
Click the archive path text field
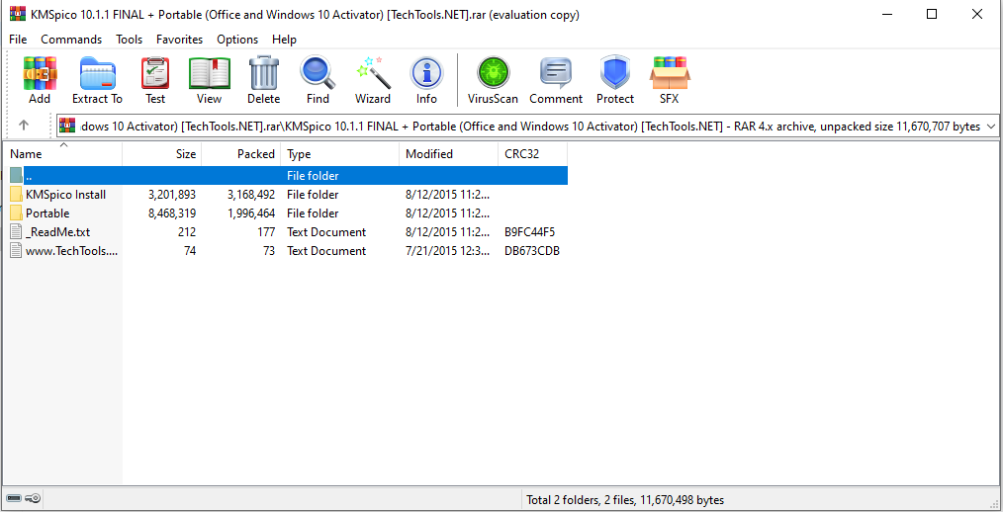pyautogui.click(x=530, y=127)
